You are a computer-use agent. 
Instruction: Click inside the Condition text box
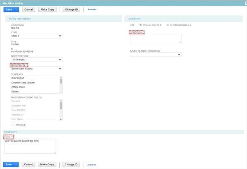tap(156, 38)
